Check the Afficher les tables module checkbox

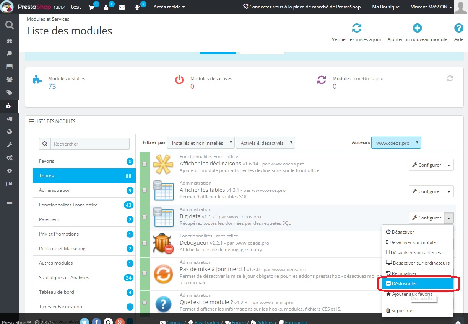coord(145,190)
